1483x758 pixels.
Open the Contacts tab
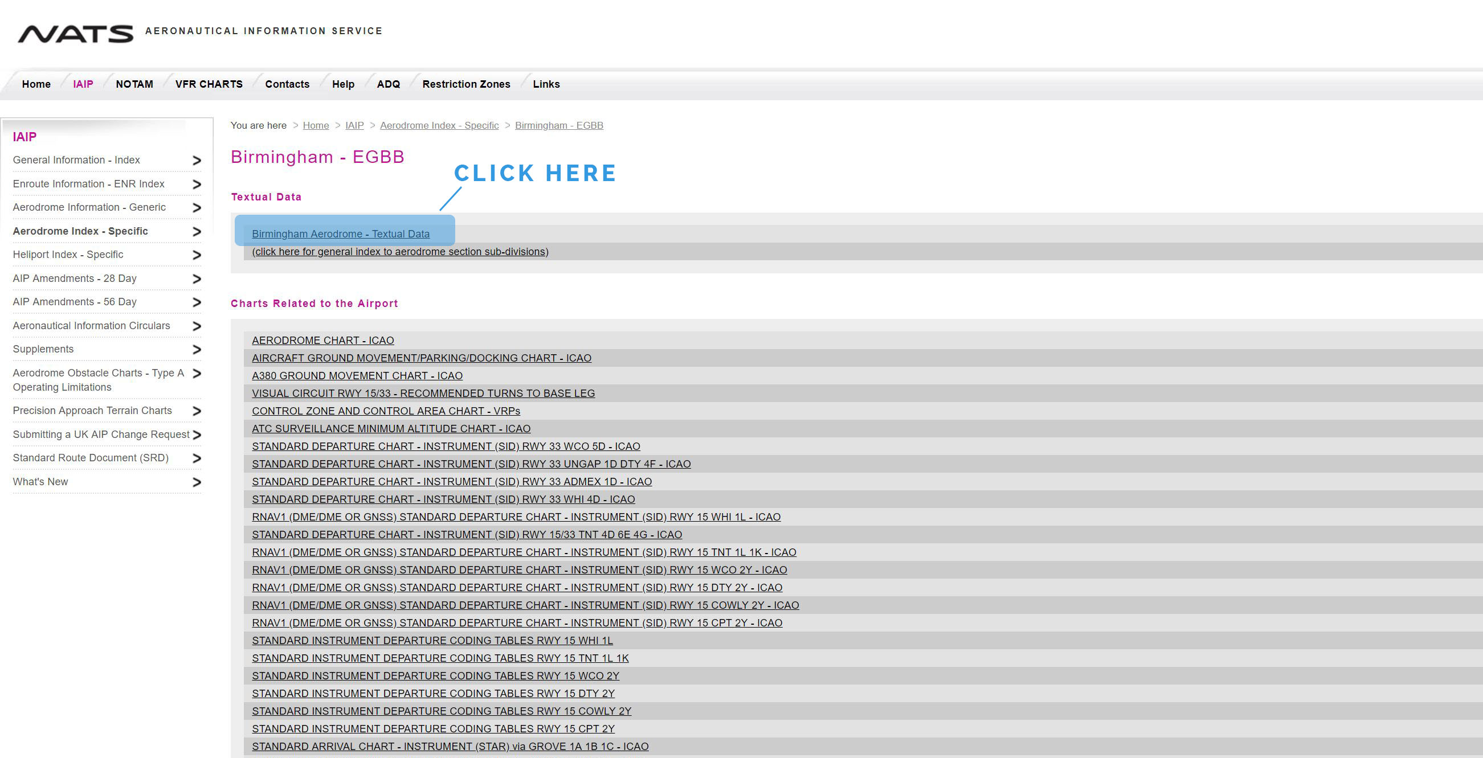coord(287,84)
